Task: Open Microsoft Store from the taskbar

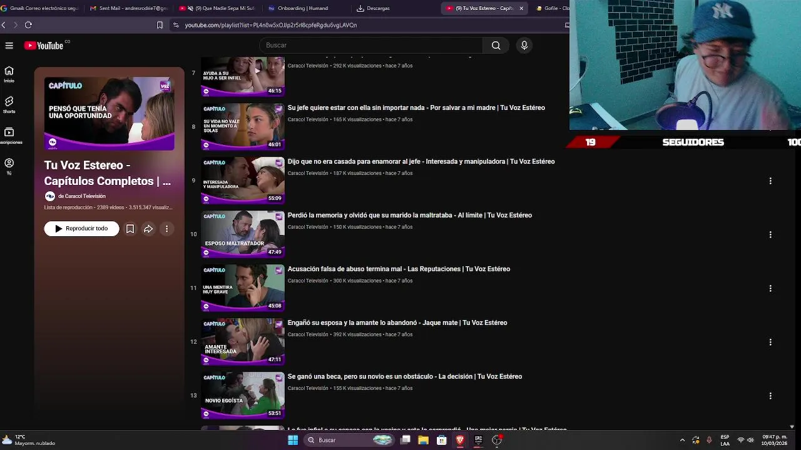Action: point(442,440)
